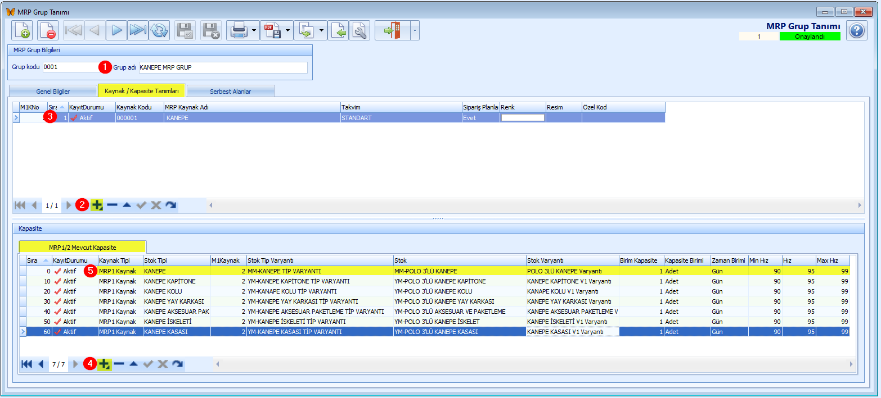Exit the form using the door icon
881x398 pixels.
[x=392, y=30]
